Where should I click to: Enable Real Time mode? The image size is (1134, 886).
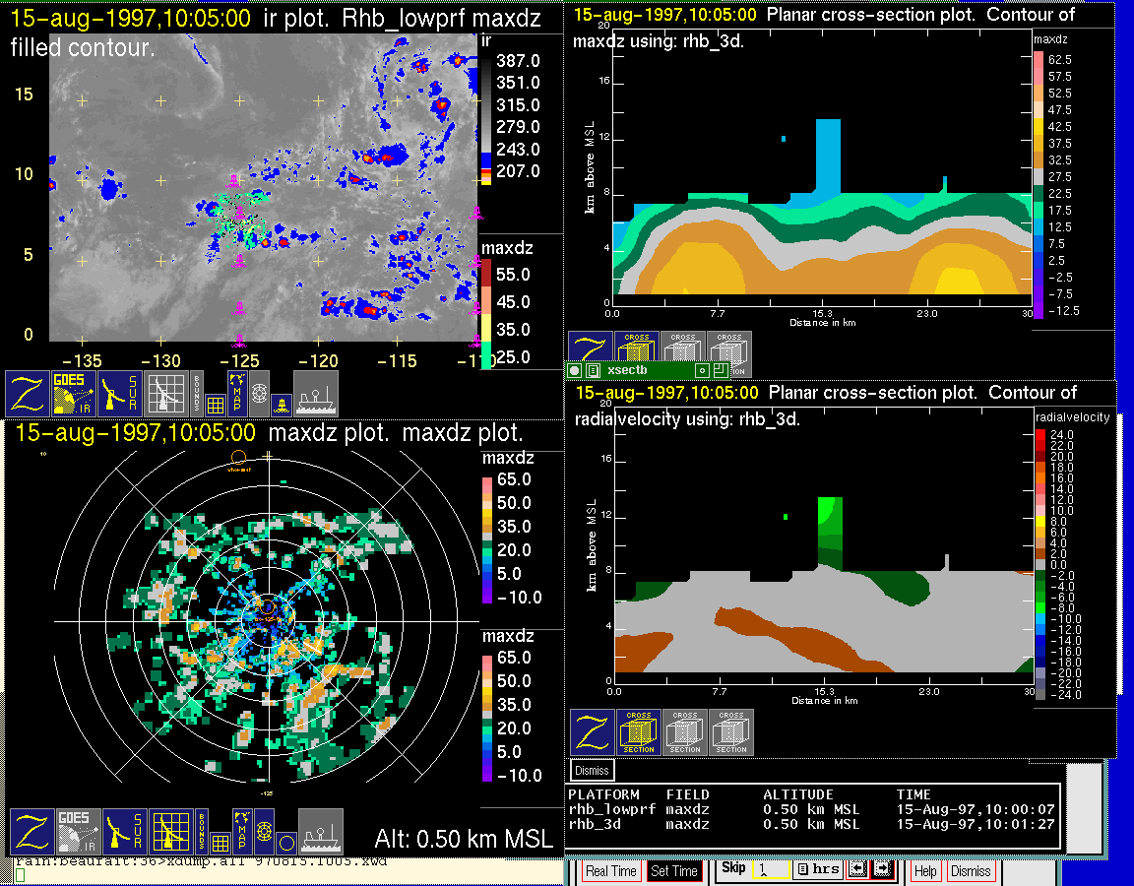pyautogui.click(x=610, y=871)
